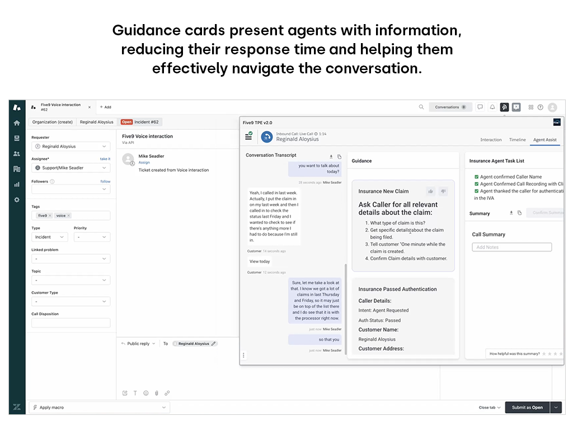
Task: Click thumbs down on Insurance New Claim card
Action: point(443,191)
